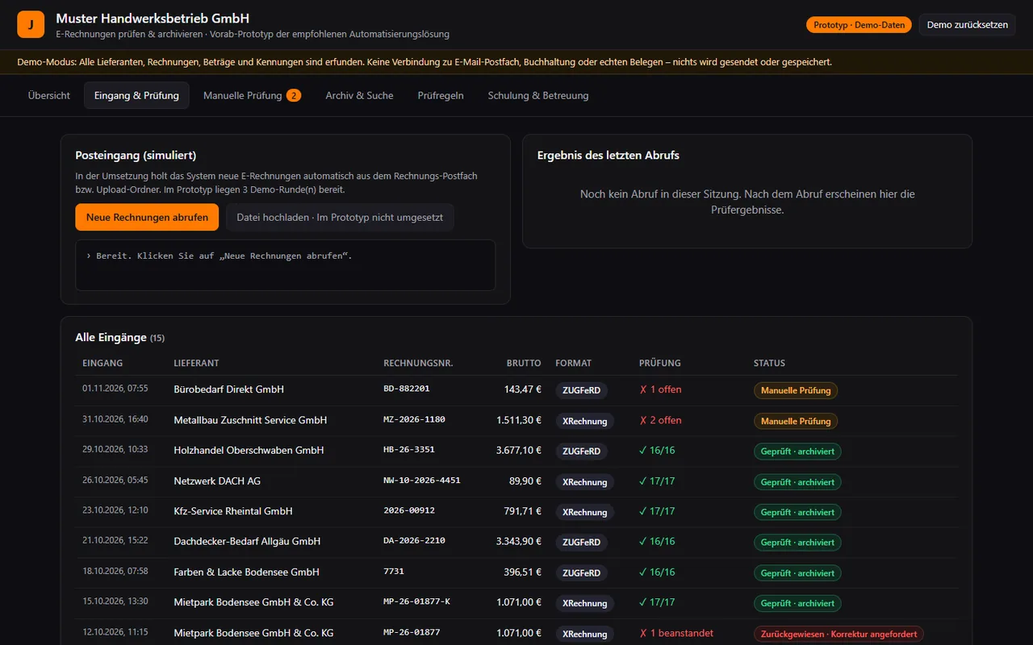Click the Datei hochladen button
This screenshot has width=1033, height=645.
click(340, 217)
